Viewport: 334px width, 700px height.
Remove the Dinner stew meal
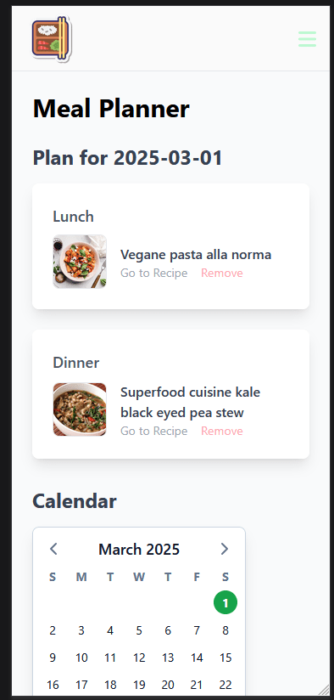tap(222, 431)
